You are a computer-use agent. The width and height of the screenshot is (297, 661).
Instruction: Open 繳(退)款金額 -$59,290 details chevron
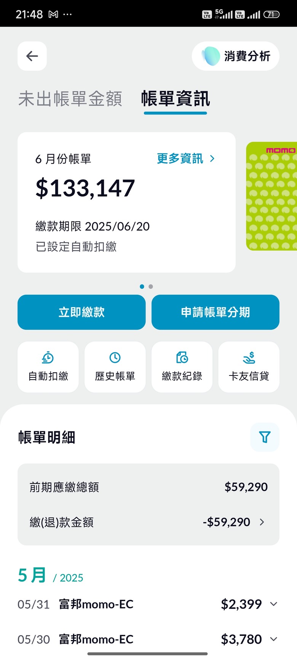click(x=262, y=522)
